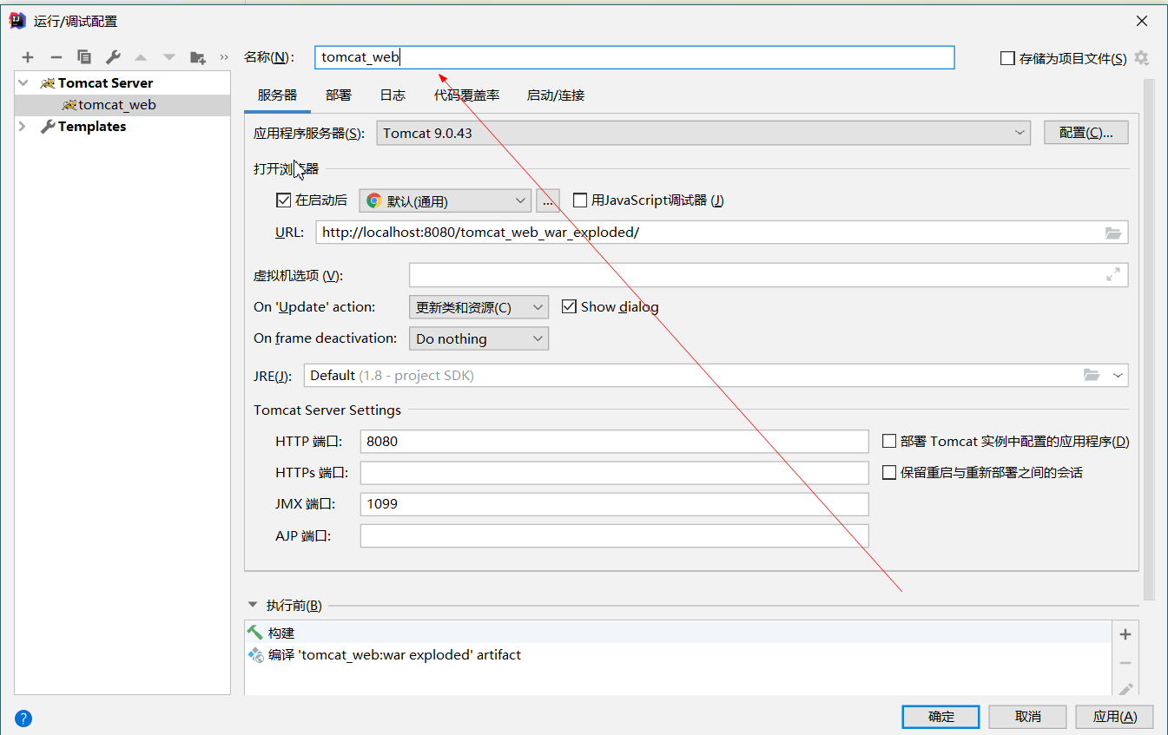Remove the selected configuration

56,57
